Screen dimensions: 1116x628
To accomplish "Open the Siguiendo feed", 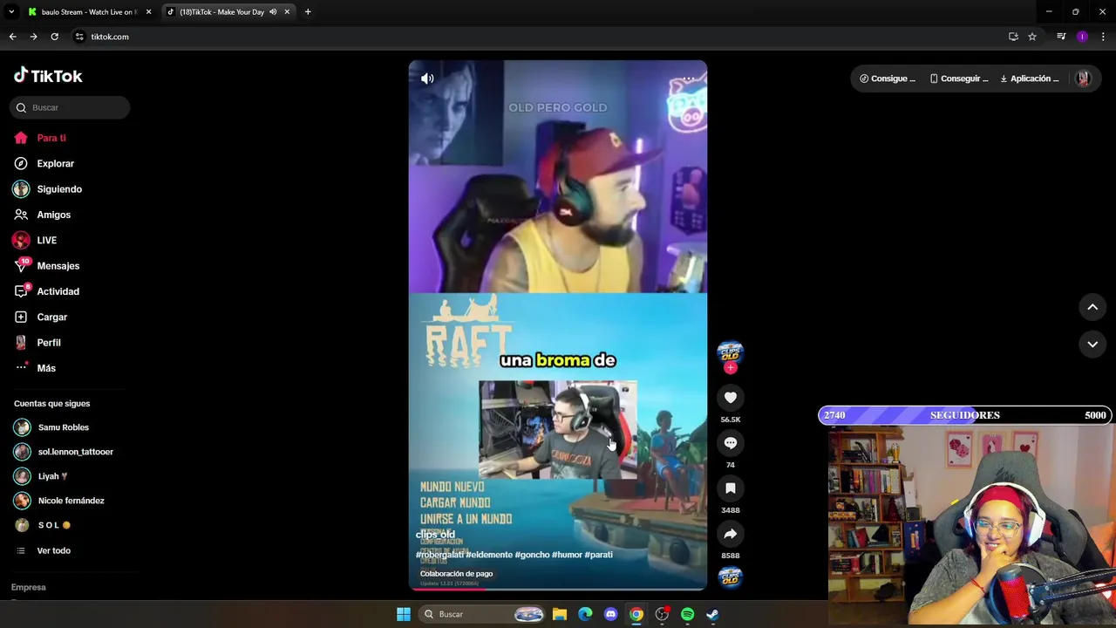I will click(48, 189).
